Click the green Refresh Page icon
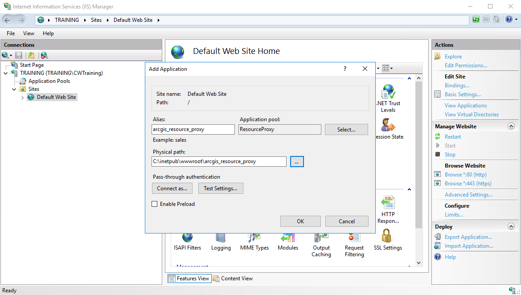The image size is (521, 295). 476,20
